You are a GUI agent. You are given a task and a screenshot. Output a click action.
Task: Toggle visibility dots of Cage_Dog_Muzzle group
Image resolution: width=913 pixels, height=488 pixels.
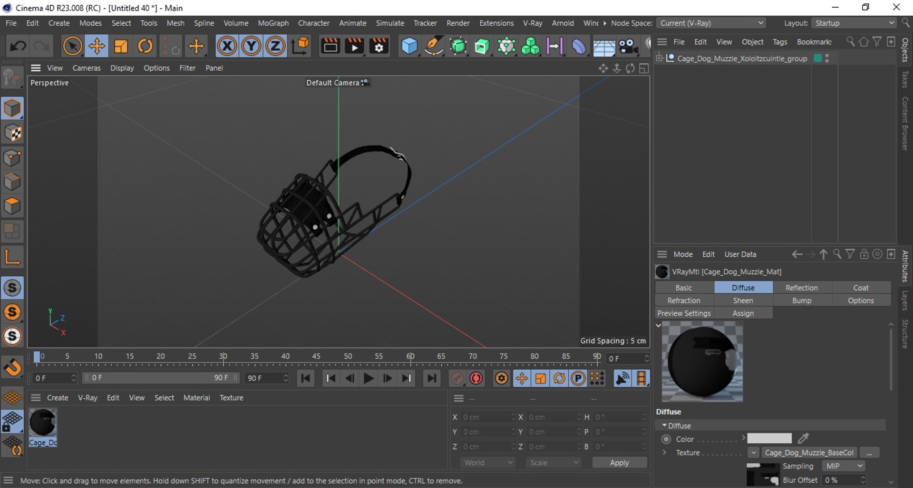pyautogui.click(x=827, y=58)
